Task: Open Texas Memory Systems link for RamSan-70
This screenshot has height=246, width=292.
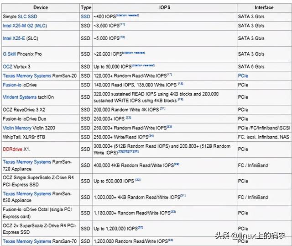Action: tap(27, 241)
